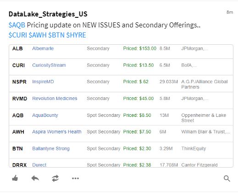View DataLake_Strategies_US profile

click(x=48, y=14)
